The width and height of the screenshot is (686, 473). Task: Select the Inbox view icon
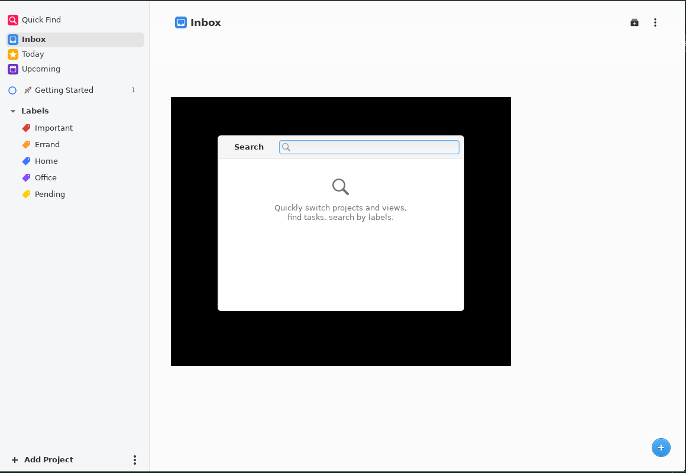[12, 39]
